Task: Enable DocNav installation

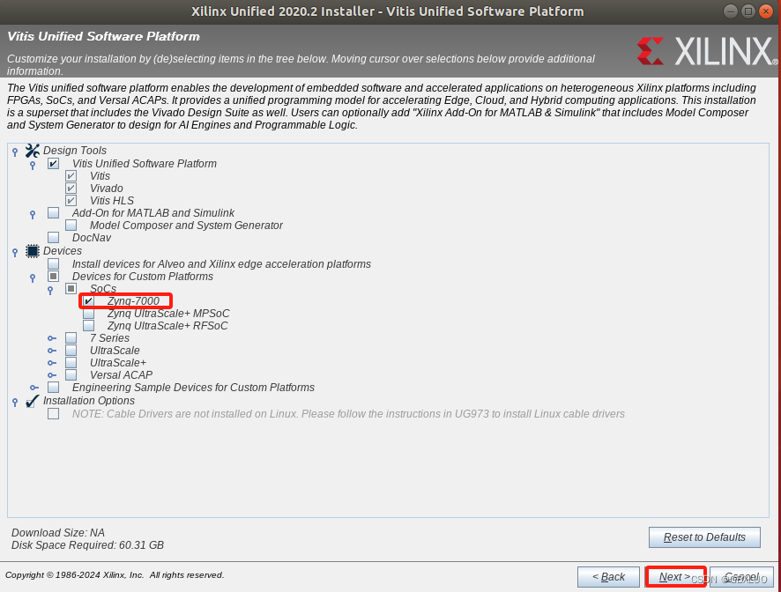Action: pyautogui.click(x=53, y=237)
